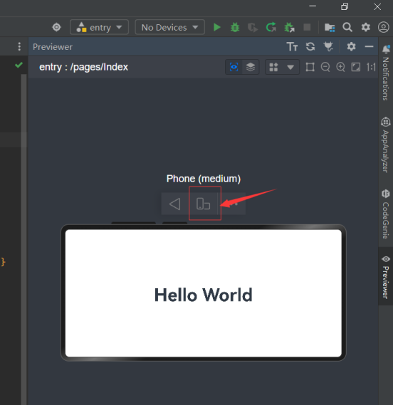This screenshot has height=405, width=393.
Task: Zoom out on the preview
Action: [x=325, y=67]
